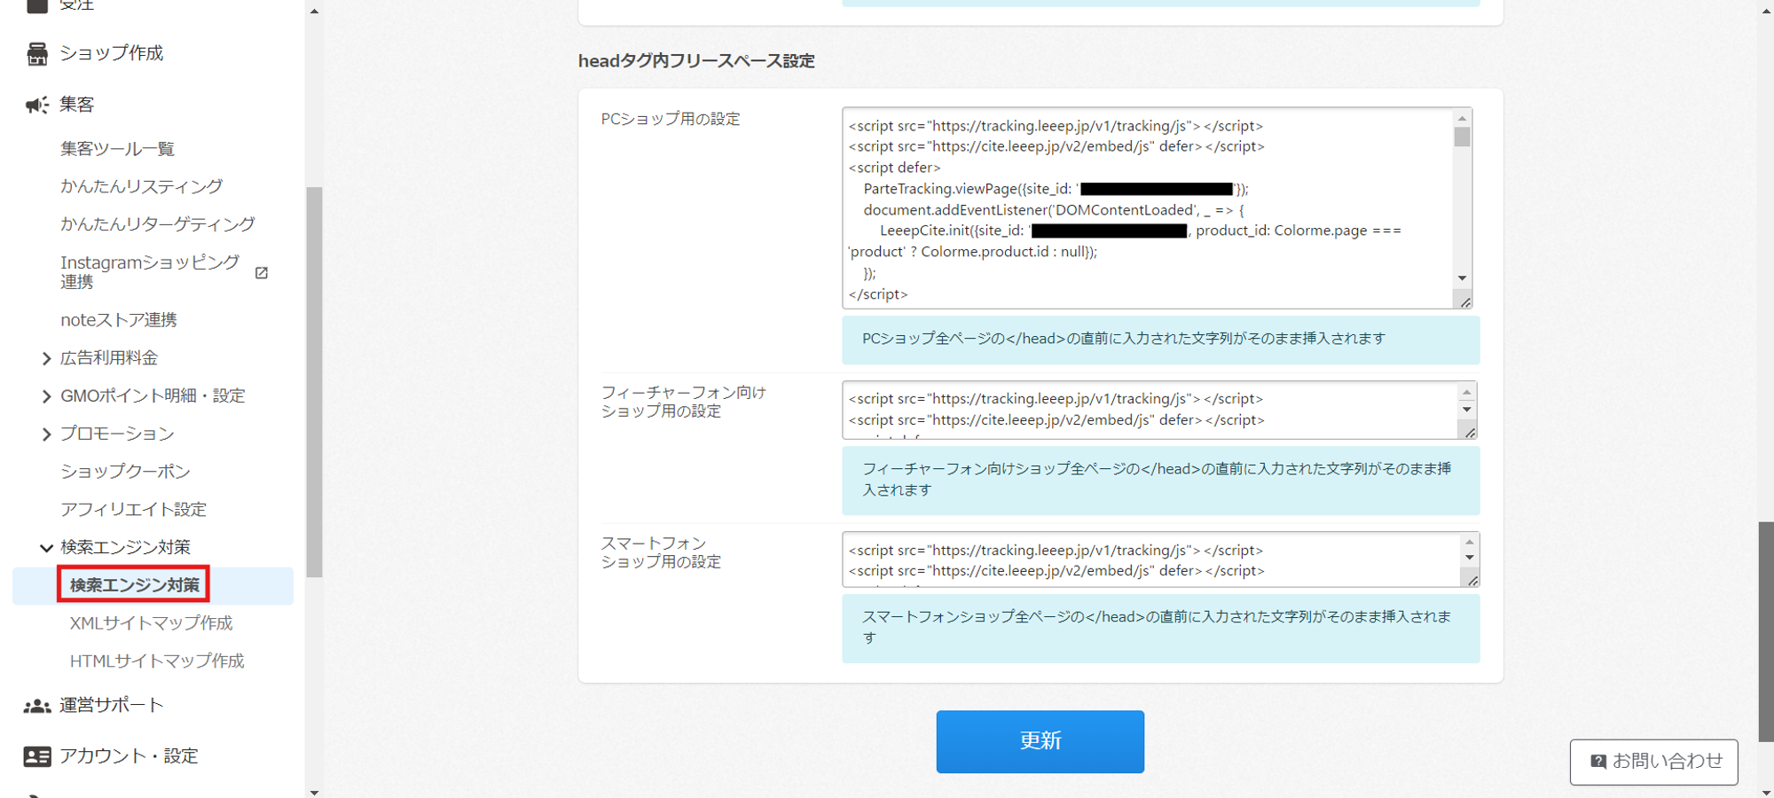Click the お問い合わせ button
The image size is (1774, 798).
1653,762
